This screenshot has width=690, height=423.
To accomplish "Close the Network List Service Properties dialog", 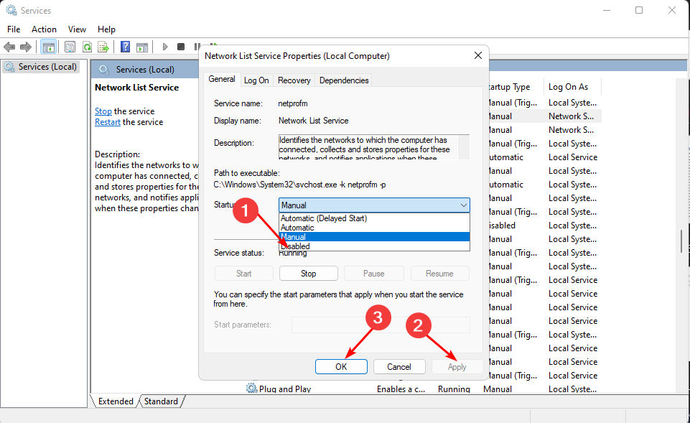I will click(x=478, y=55).
